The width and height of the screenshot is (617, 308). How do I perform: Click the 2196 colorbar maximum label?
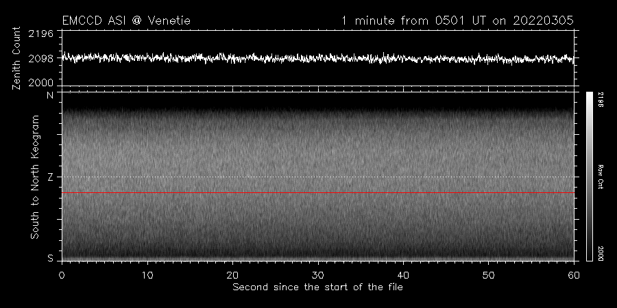click(x=601, y=100)
